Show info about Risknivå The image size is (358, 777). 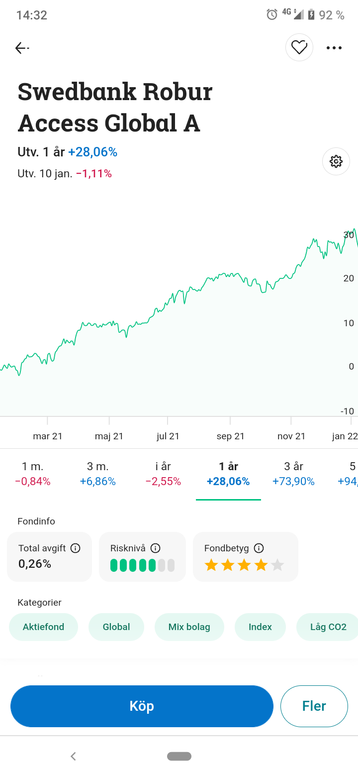(155, 548)
